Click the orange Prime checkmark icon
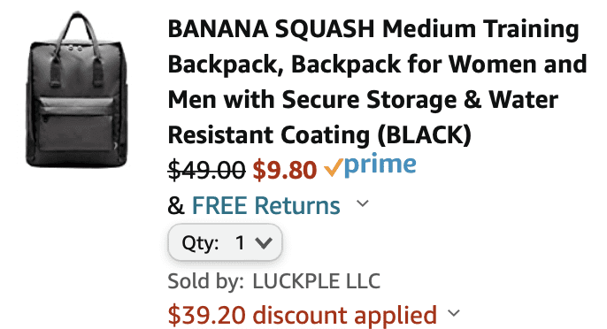Image resolution: width=607 pixels, height=329 pixels. [x=333, y=168]
